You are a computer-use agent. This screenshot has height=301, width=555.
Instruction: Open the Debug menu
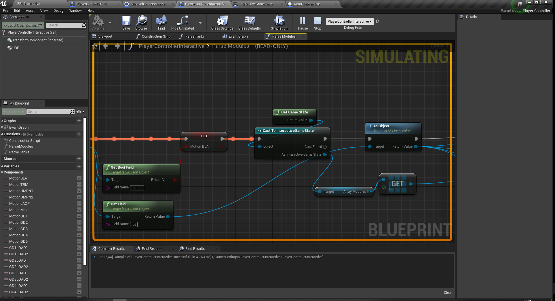click(58, 11)
